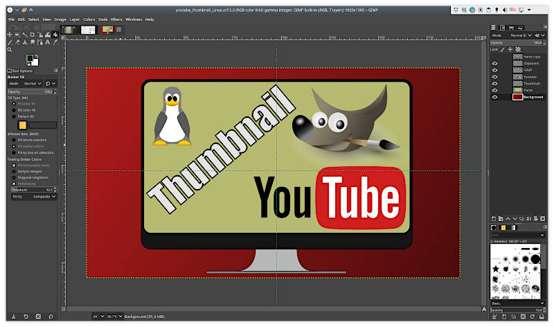Image resolution: width=554 pixels, height=327 pixels.
Task: Open Mode dropdown in Tool Options
Action: (25, 83)
